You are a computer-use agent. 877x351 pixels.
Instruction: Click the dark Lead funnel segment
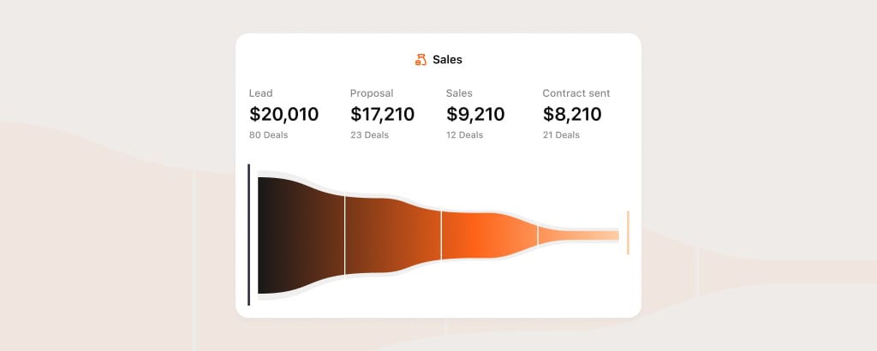point(301,235)
